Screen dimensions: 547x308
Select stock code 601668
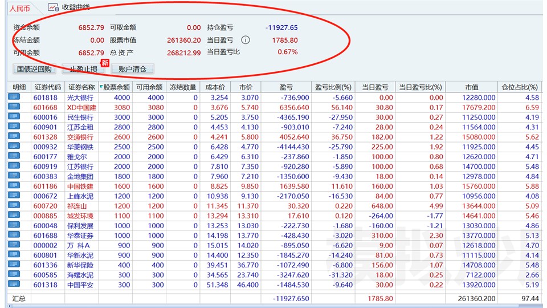click(x=46, y=108)
